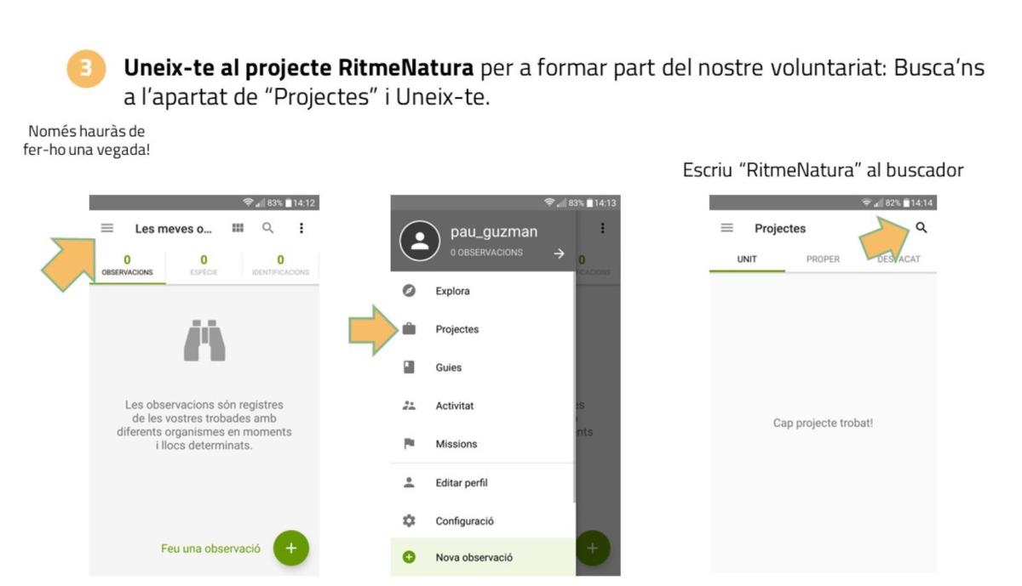
Task: Tap the search magnifier in Projectes screen
Action: (x=921, y=228)
